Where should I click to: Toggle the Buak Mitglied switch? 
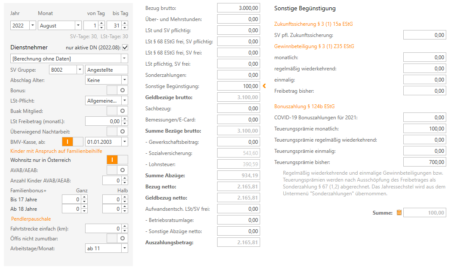(x=117, y=111)
